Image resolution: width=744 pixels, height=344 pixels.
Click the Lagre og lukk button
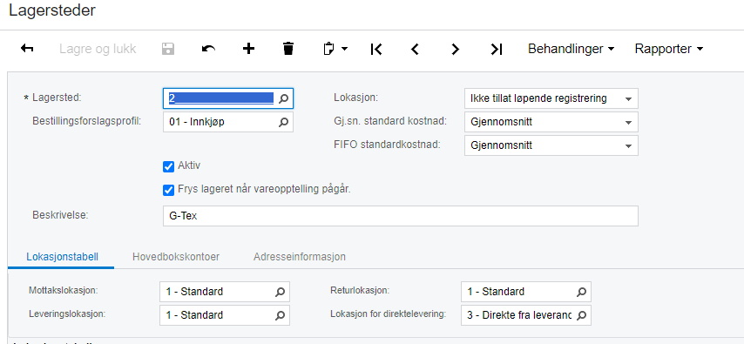98,49
